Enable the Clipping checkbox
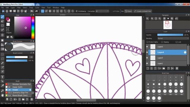190x107 pixels. click(x=162, y=42)
